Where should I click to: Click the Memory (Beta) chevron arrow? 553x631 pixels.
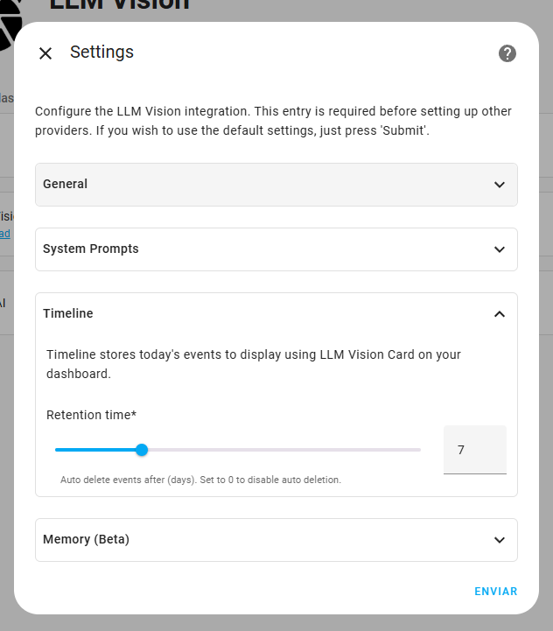point(500,540)
